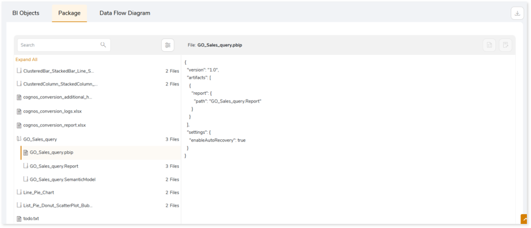Expand the GO_Sales_query.SemanticModel folder
Screen dimensions: 531x228
pos(26,179)
